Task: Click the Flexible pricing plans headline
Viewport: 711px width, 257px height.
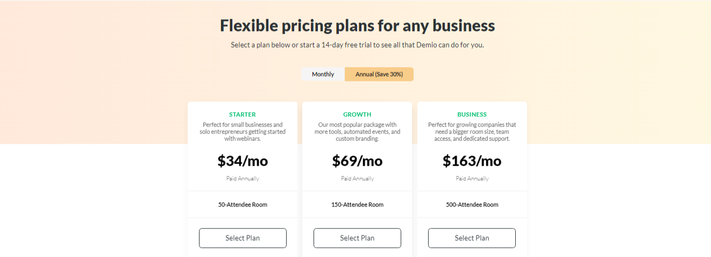Action: (x=357, y=25)
